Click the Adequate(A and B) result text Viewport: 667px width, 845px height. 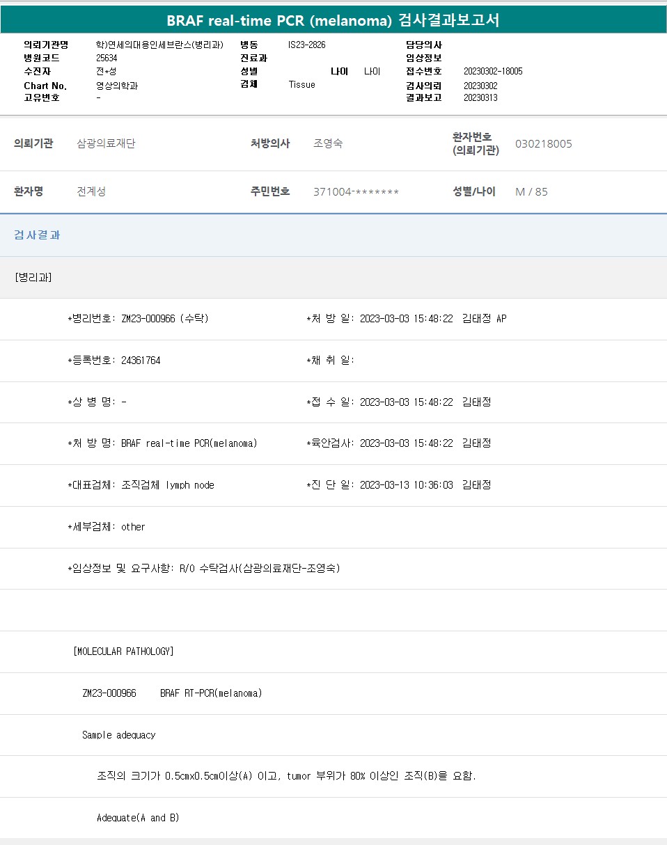pyautogui.click(x=138, y=818)
